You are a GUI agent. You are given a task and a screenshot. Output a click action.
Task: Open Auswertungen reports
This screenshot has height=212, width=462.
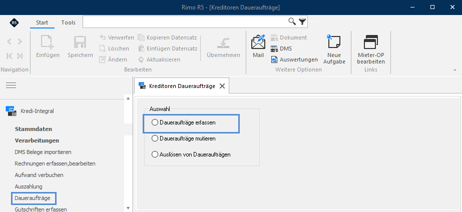294,59
